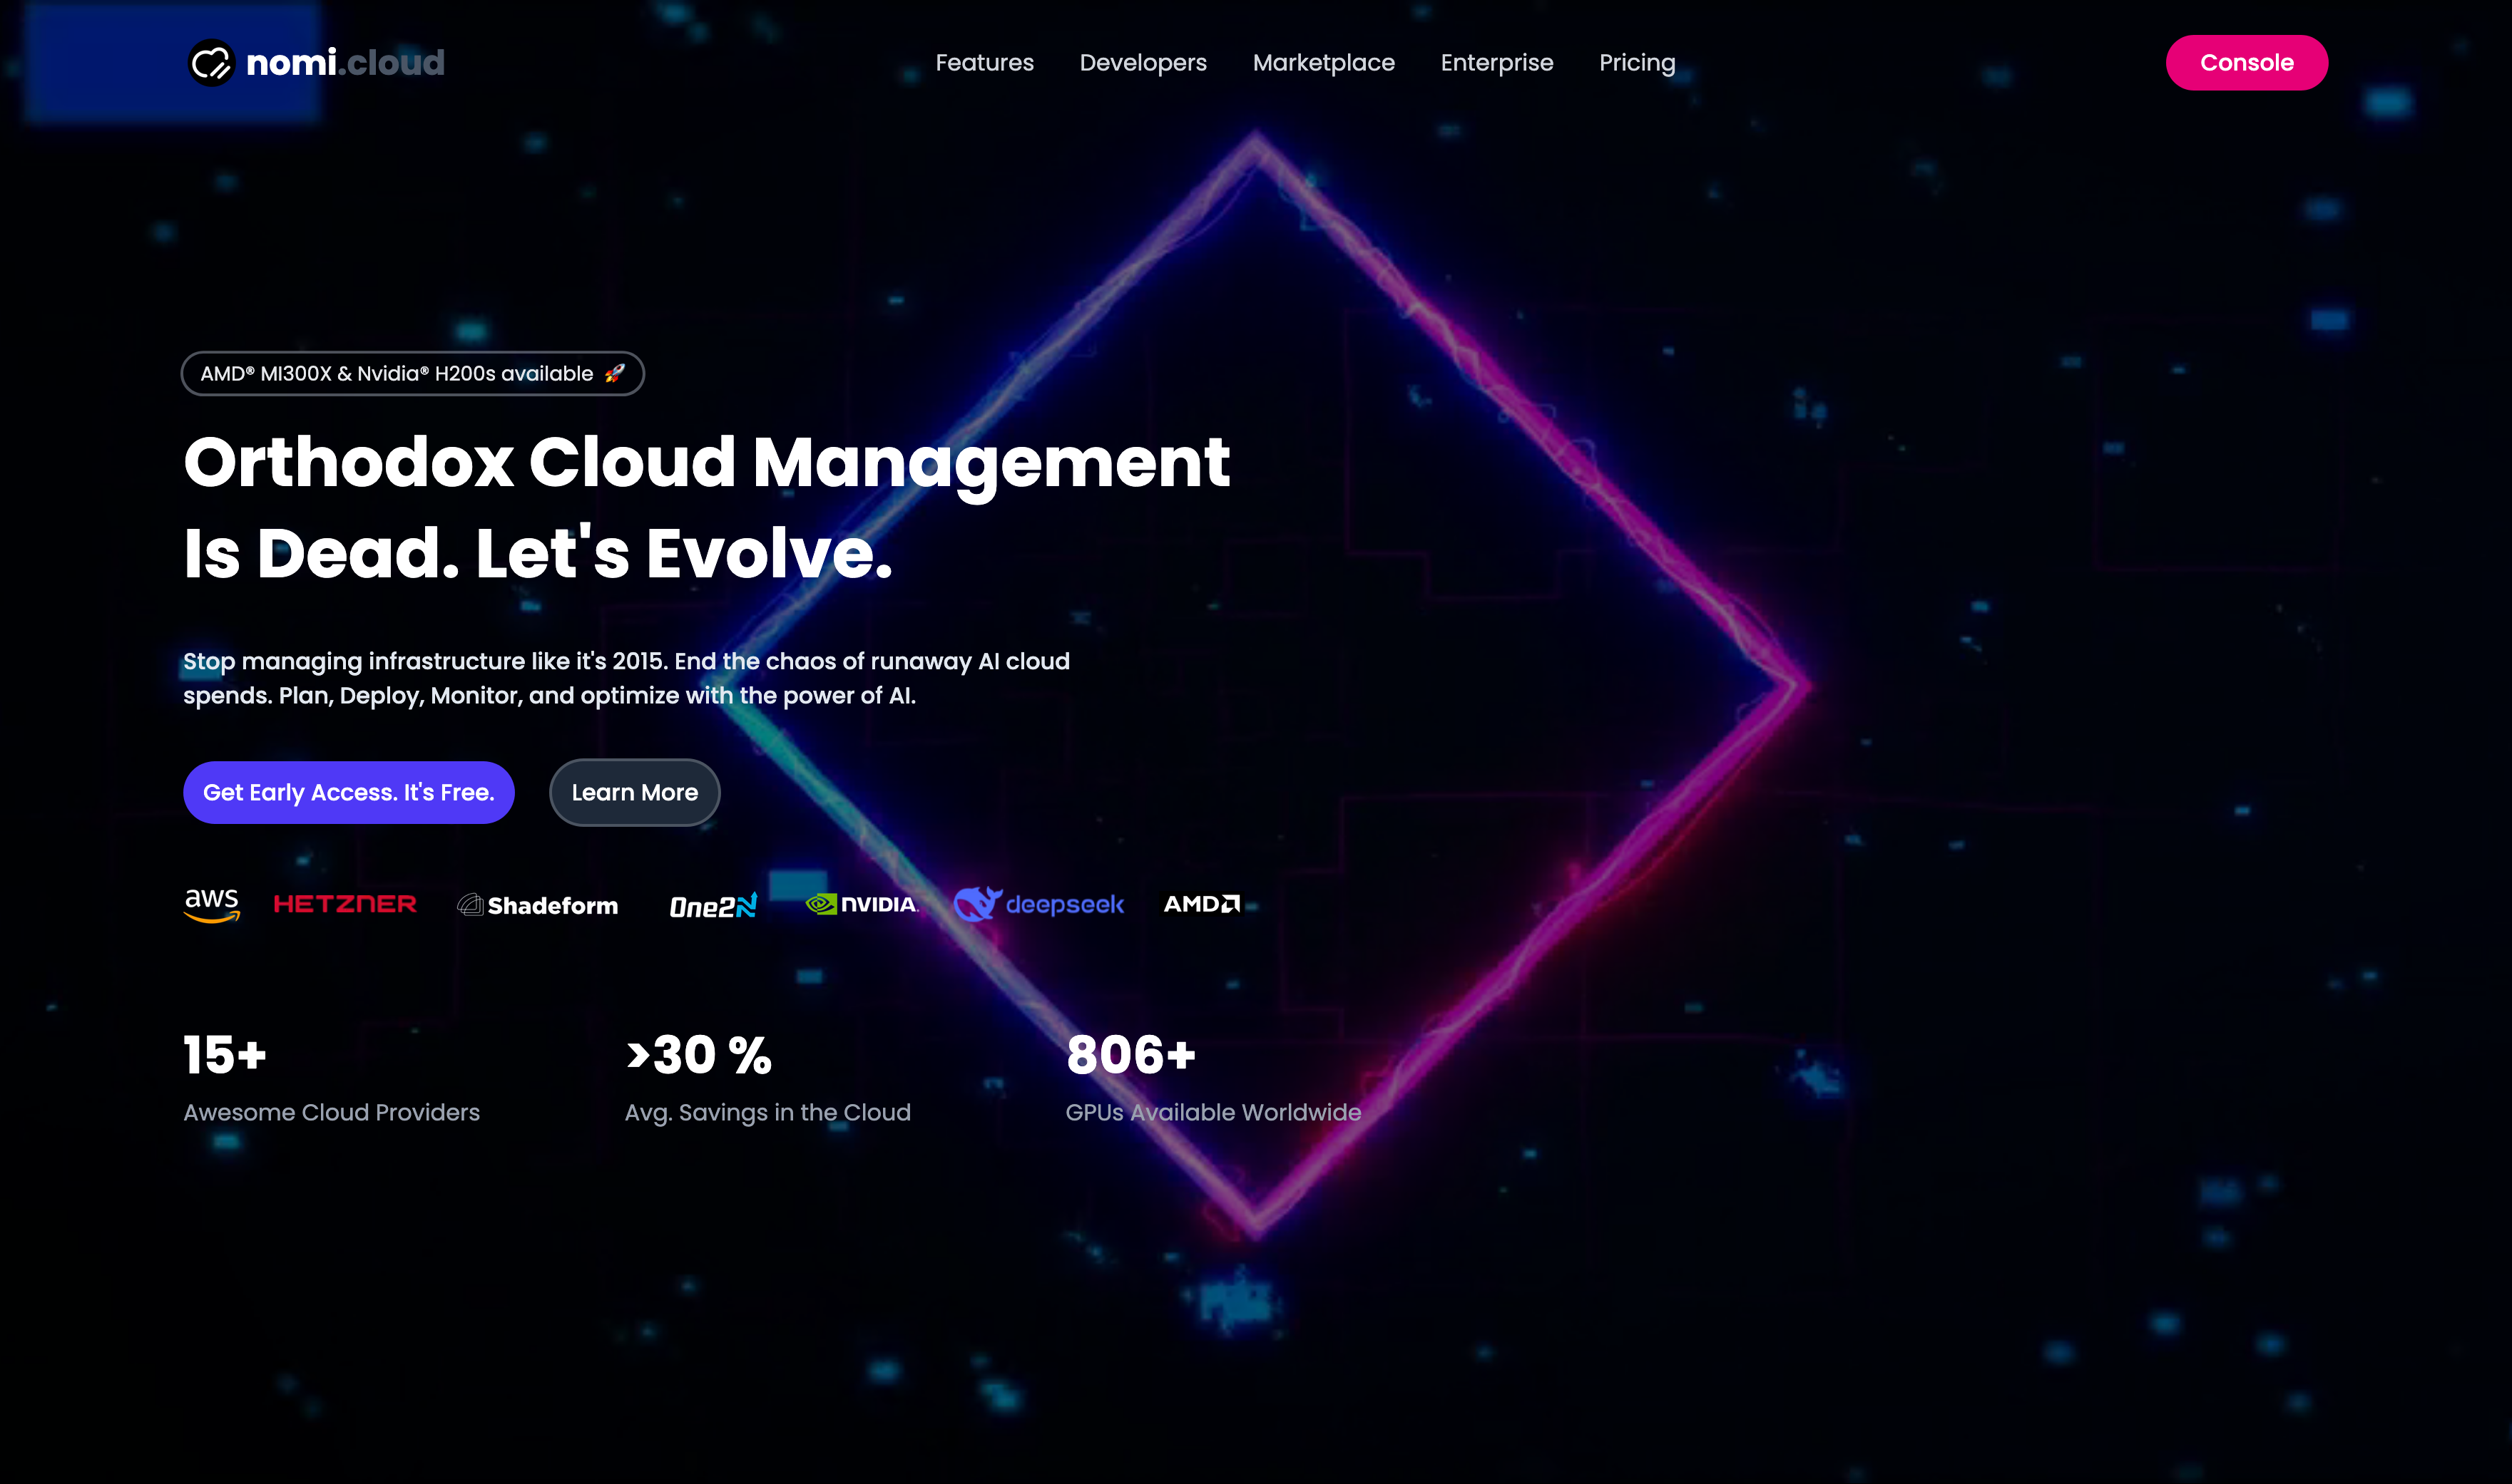Go to the Developers nav link

click(x=1143, y=63)
